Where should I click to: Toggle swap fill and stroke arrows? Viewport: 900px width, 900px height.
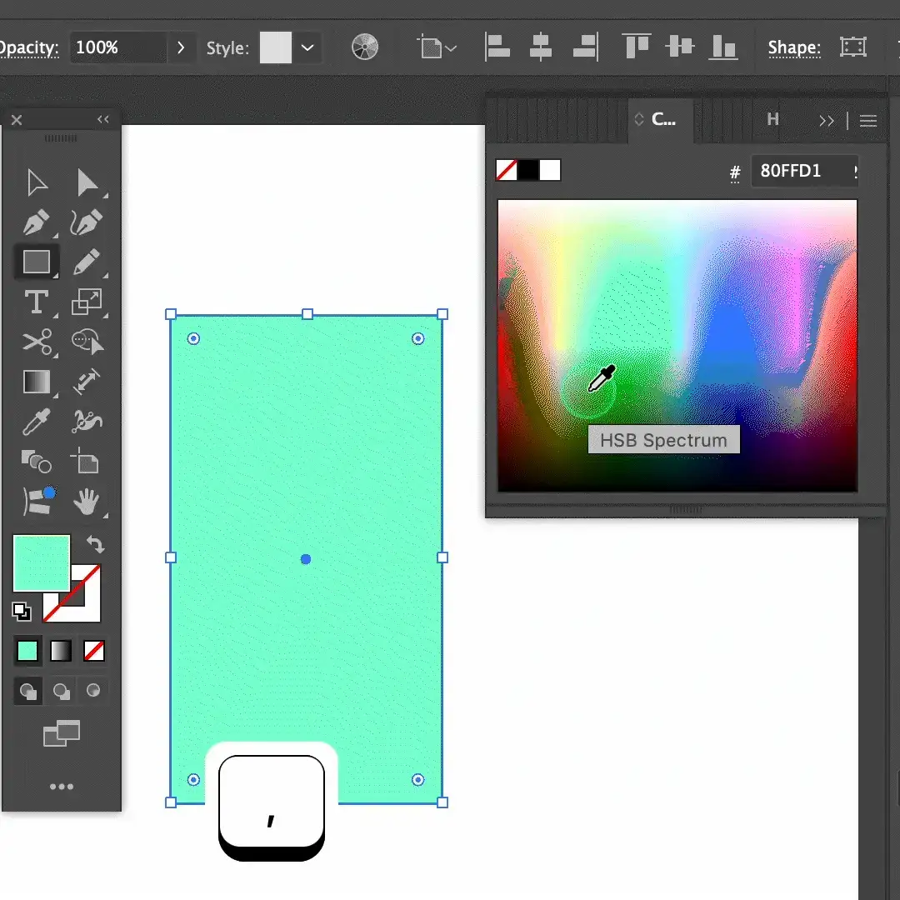(x=97, y=543)
